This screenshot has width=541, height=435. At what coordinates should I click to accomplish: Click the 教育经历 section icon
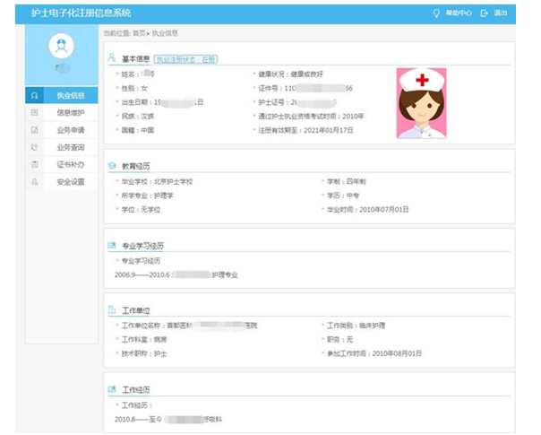[112, 166]
